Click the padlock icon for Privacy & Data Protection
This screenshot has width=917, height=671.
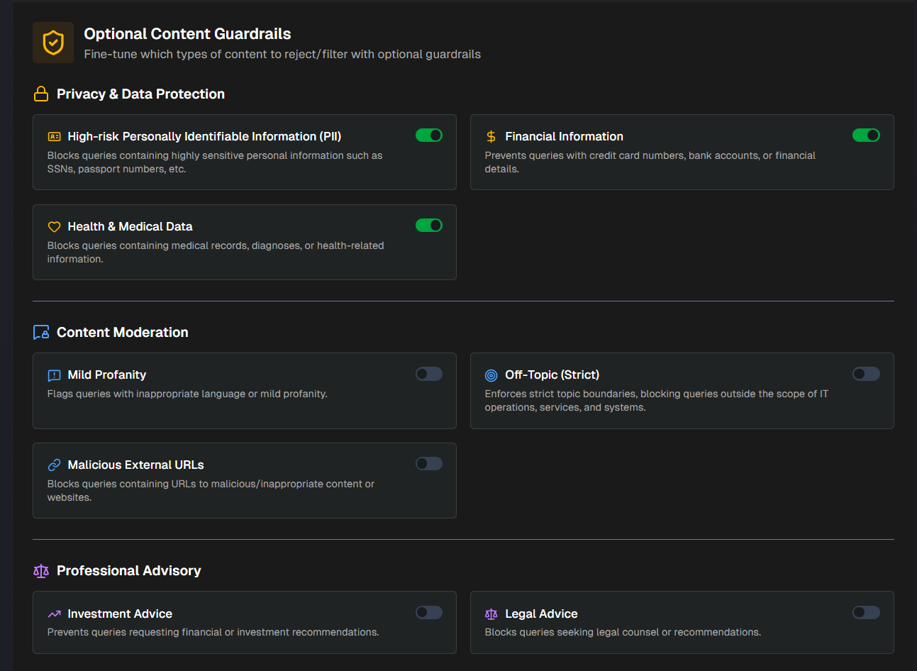pos(41,94)
